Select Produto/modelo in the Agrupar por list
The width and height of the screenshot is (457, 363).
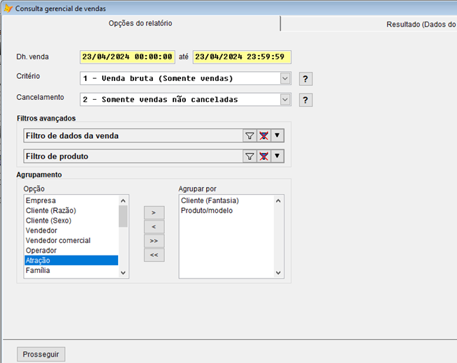tap(207, 210)
